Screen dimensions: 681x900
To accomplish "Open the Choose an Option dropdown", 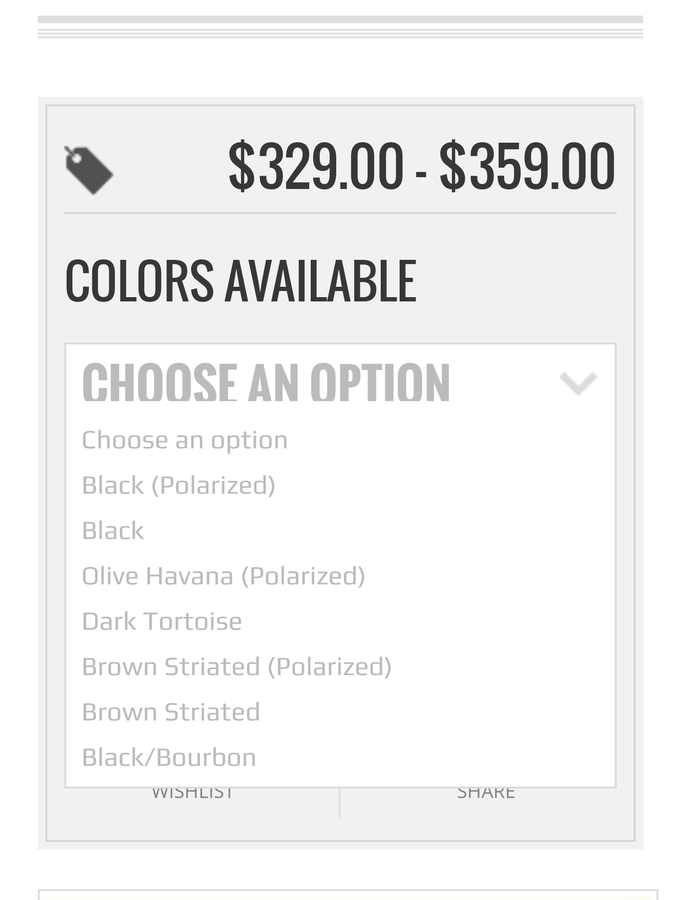I will 340,382.
